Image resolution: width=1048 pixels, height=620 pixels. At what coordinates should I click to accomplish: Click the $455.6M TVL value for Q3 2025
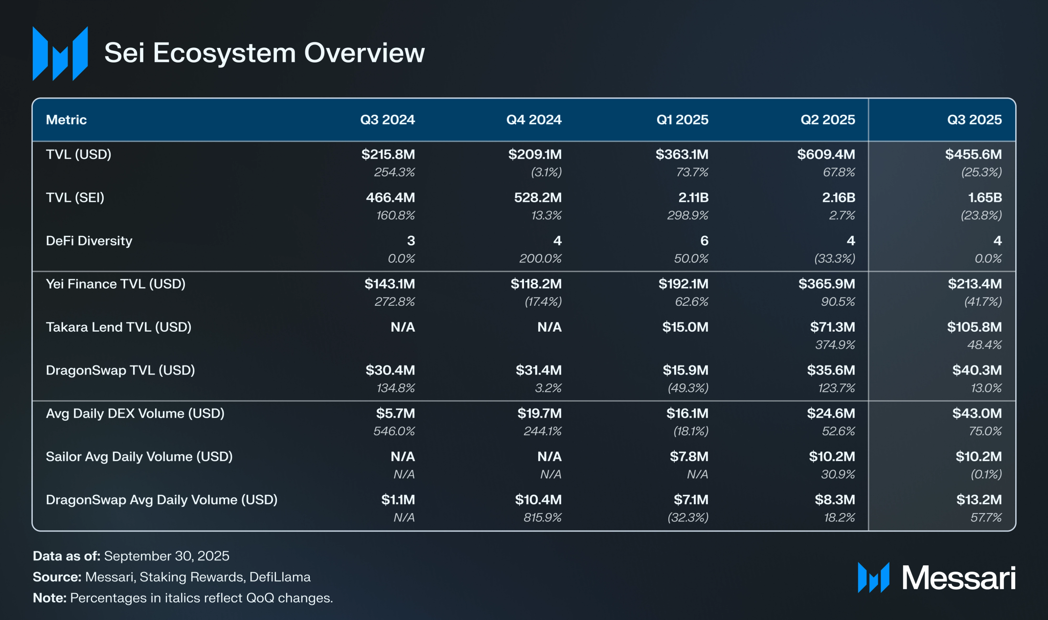point(973,154)
